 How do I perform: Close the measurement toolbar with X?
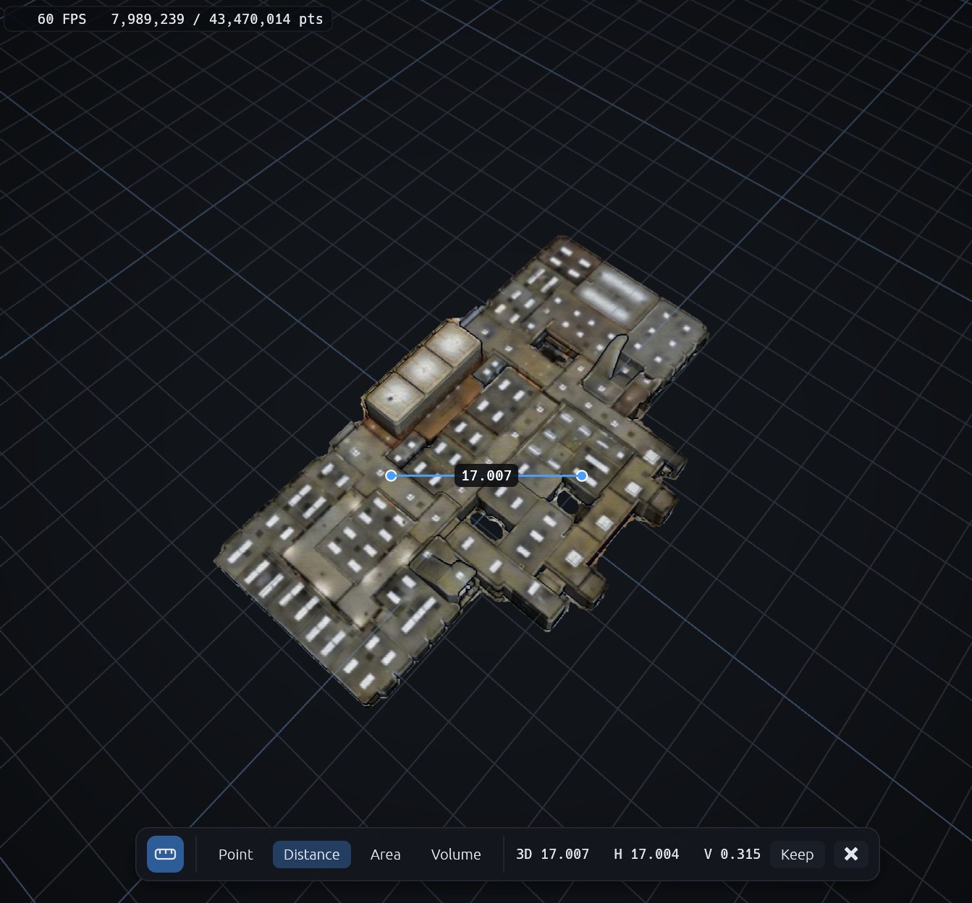tap(851, 854)
